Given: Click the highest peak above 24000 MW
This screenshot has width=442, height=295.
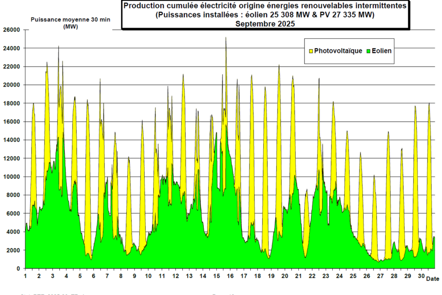Looking at the screenshot, I should 226,38.
